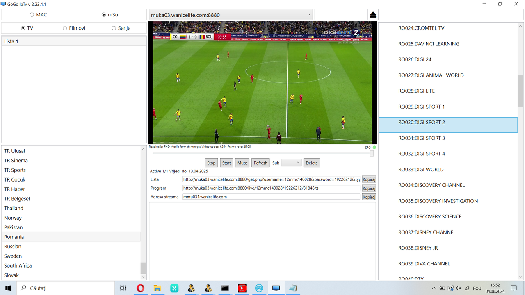Screen dimensions: 525x295
Task: Click the Start playback button
Action: coord(226,163)
